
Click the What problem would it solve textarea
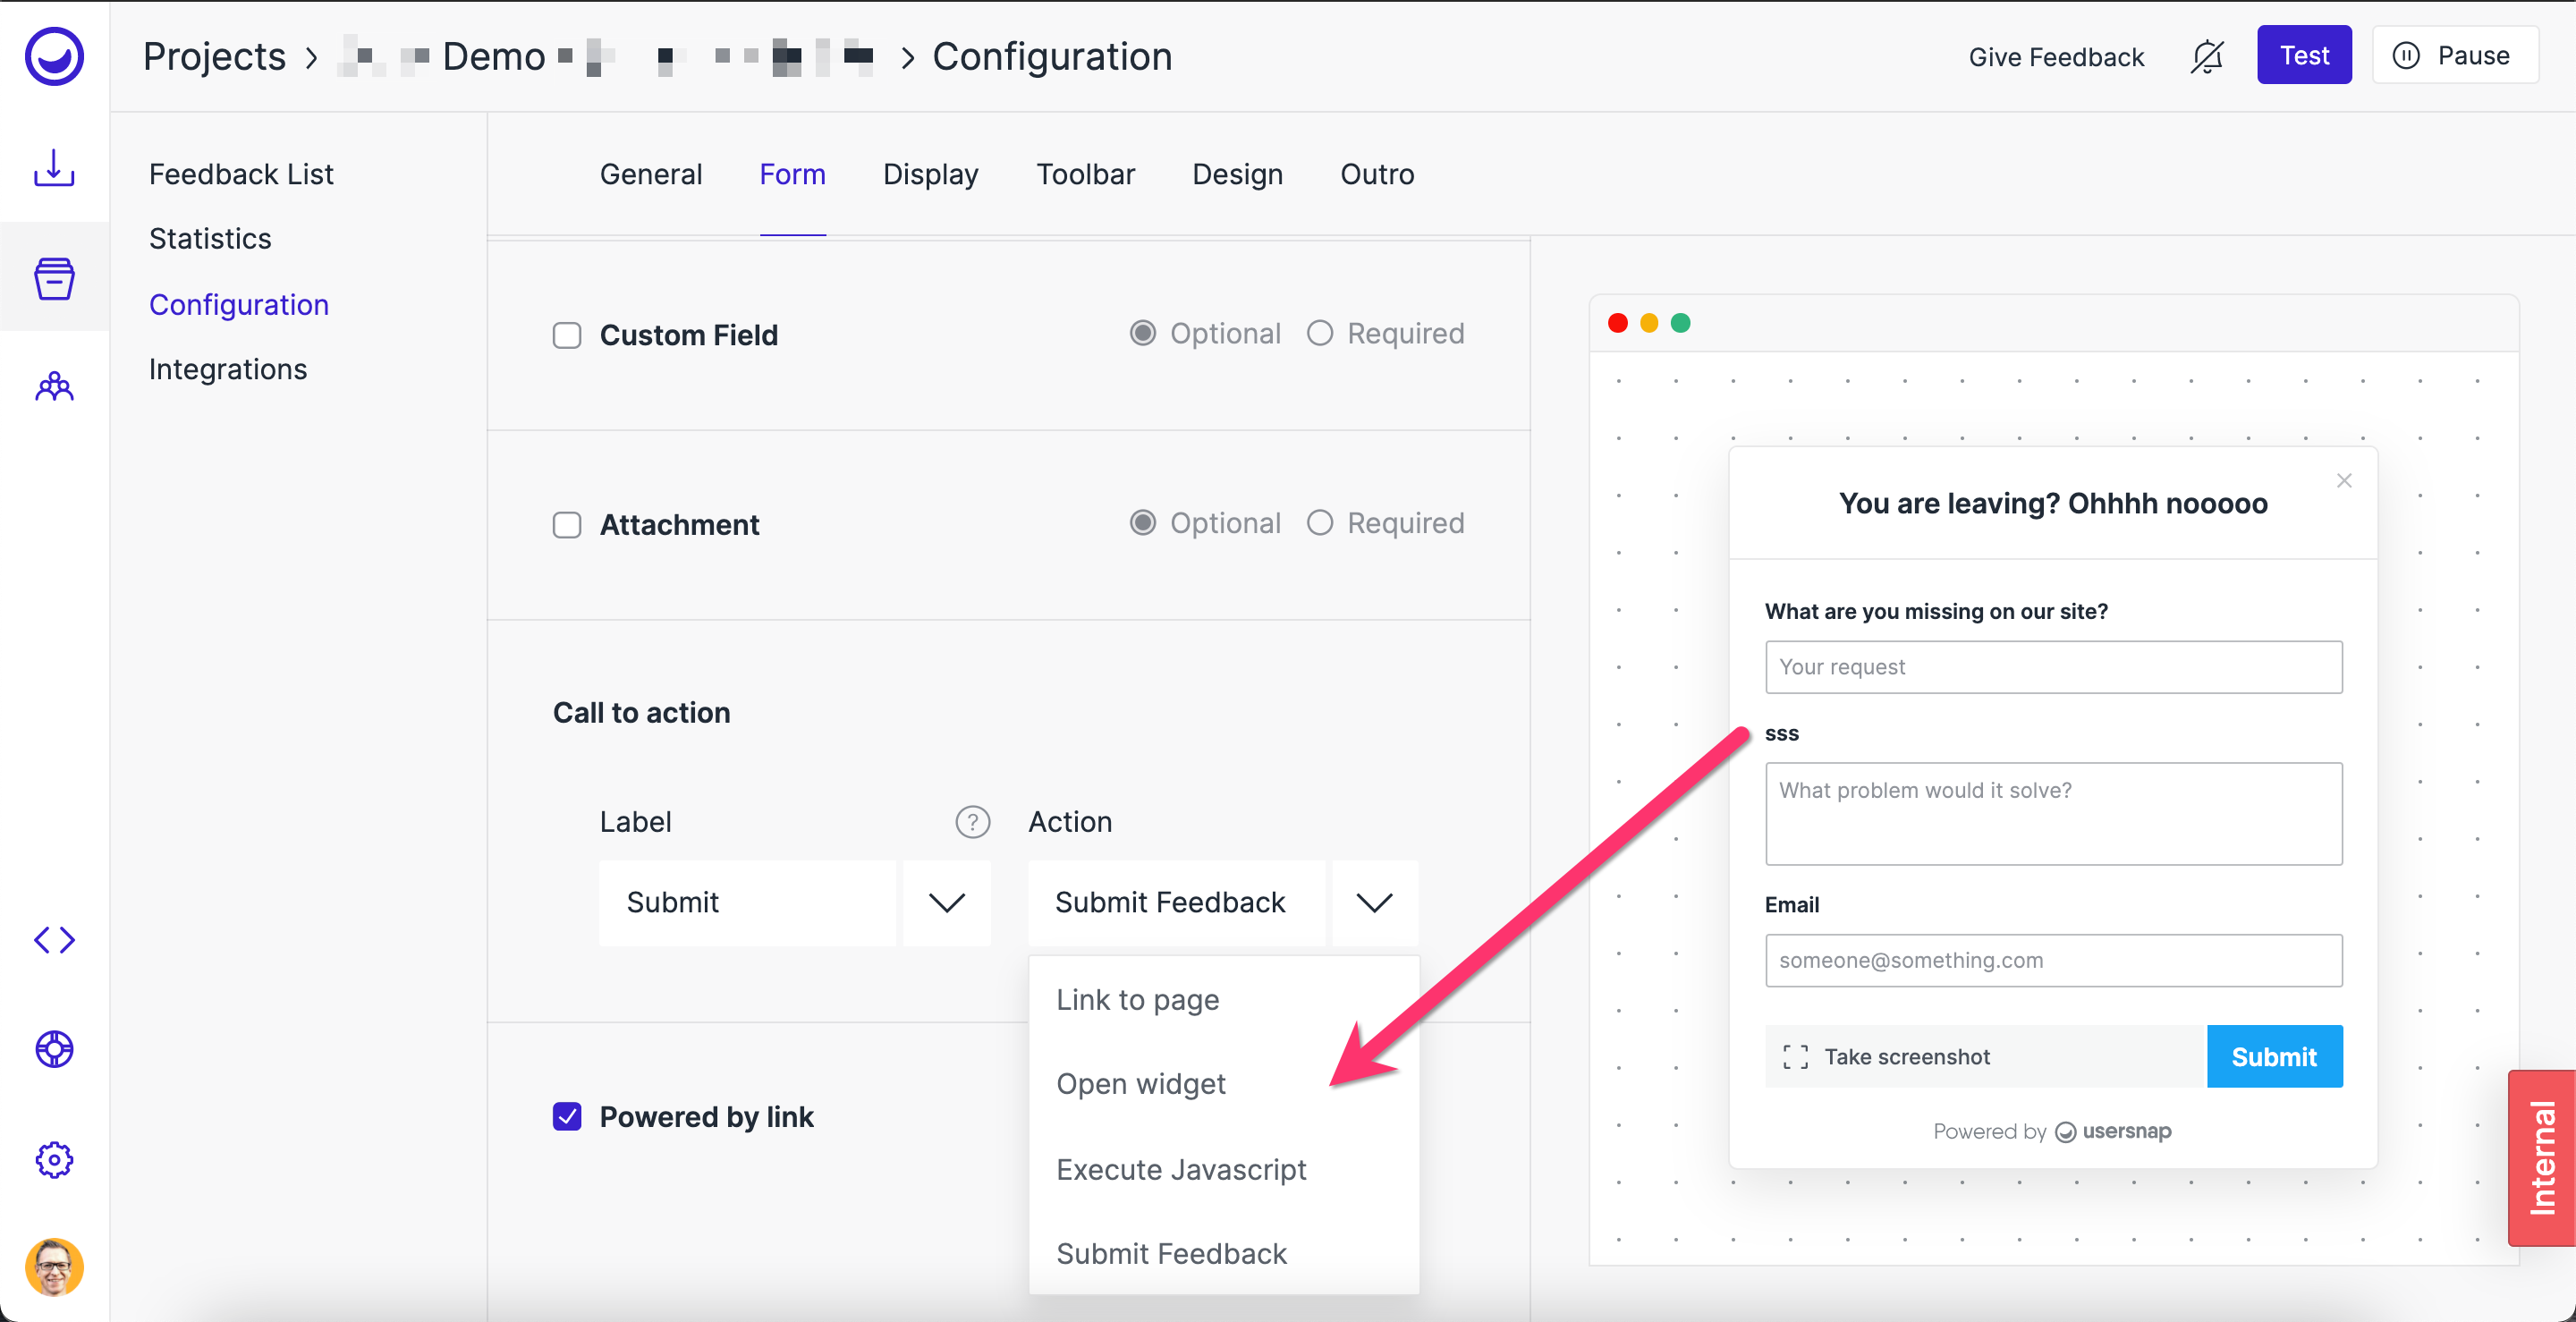(x=2054, y=814)
